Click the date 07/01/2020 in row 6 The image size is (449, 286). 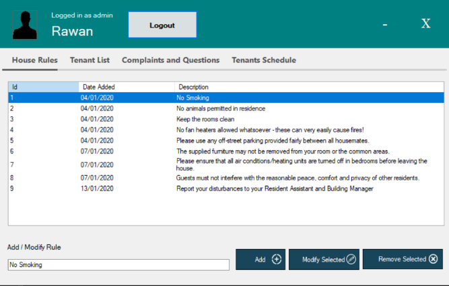[97, 151]
